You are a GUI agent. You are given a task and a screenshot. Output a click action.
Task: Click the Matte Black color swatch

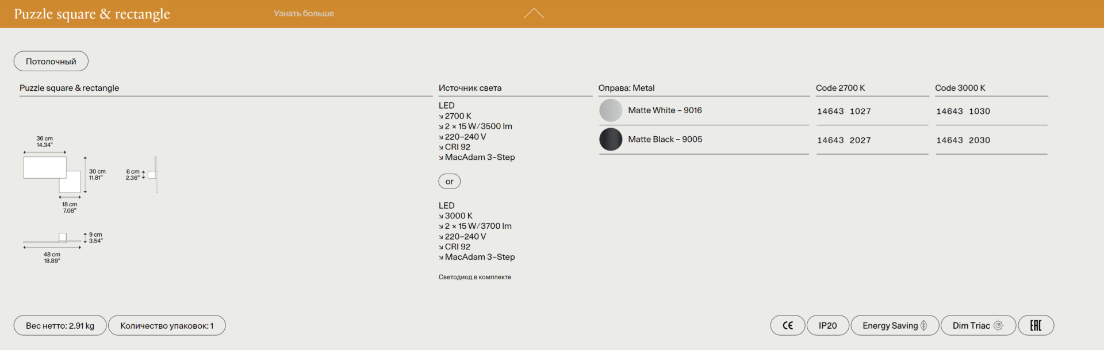pyautogui.click(x=611, y=140)
